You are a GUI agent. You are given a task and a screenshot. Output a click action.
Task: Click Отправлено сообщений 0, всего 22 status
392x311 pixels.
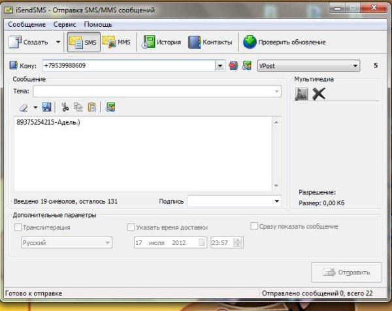[318, 293]
